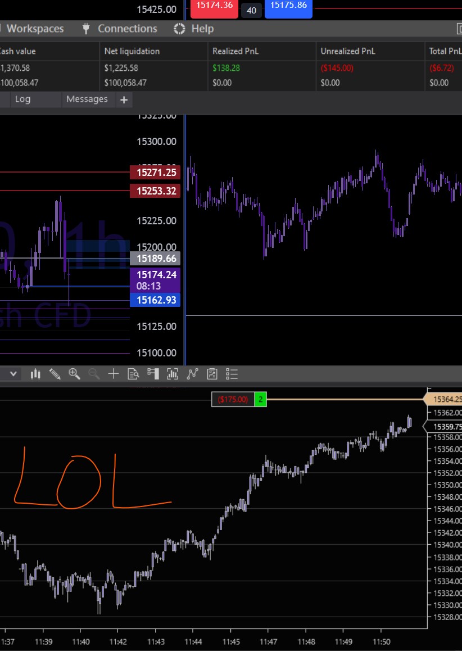Viewport: 462px width, 651px height.
Task: Click the Total PnL column header
Action: (x=445, y=51)
